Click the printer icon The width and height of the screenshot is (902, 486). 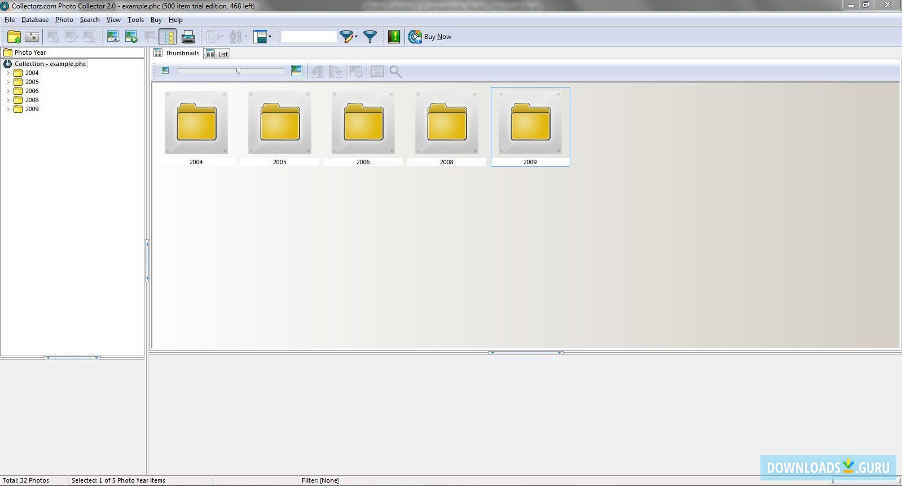tap(188, 37)
